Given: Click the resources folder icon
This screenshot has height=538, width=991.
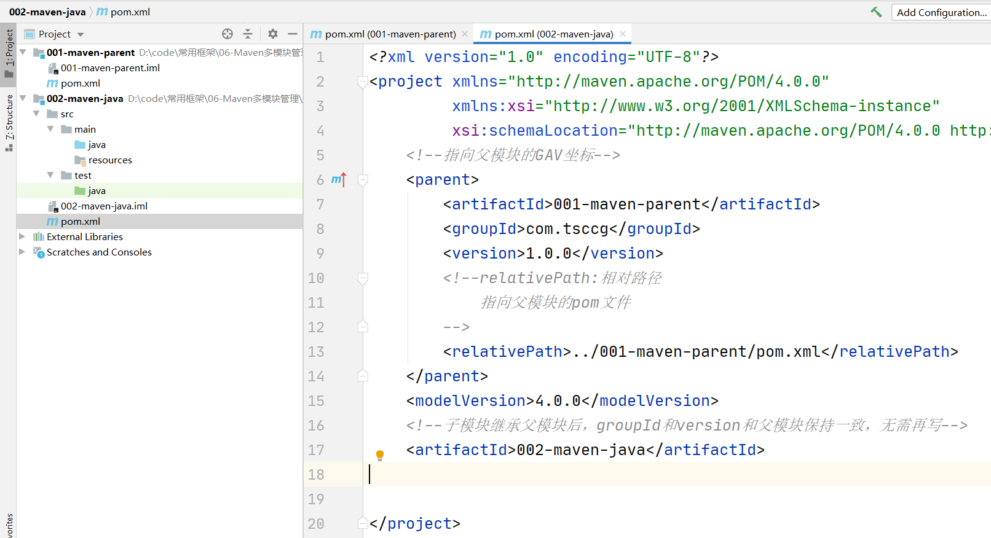Looking at the screenshot, I should 80,160.
